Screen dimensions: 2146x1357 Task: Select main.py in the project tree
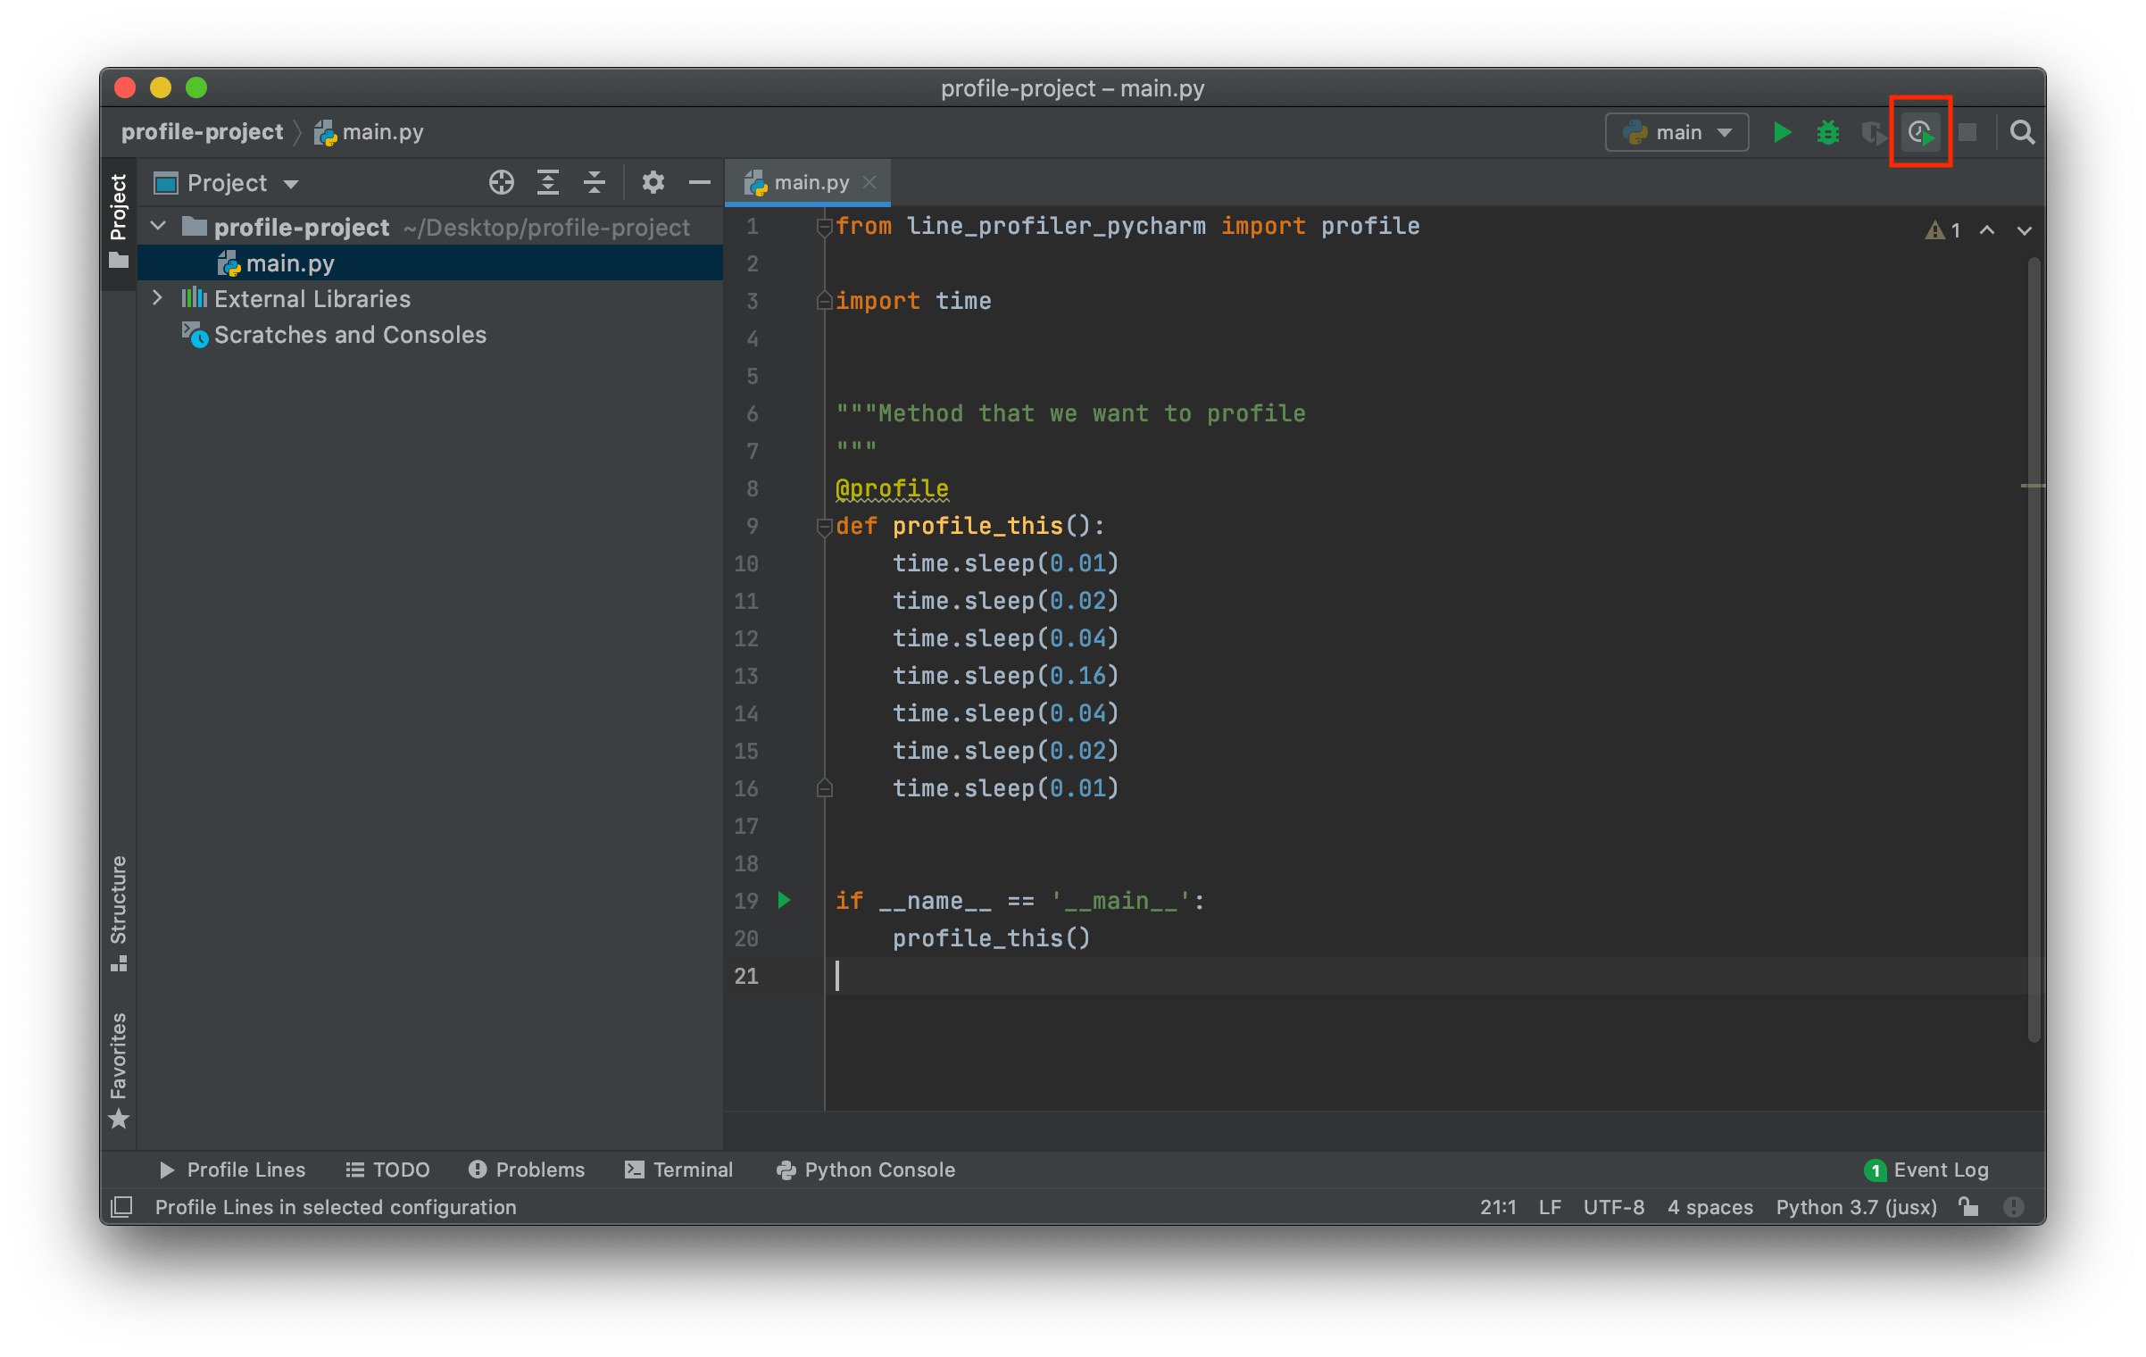click(x=430, y=262)
